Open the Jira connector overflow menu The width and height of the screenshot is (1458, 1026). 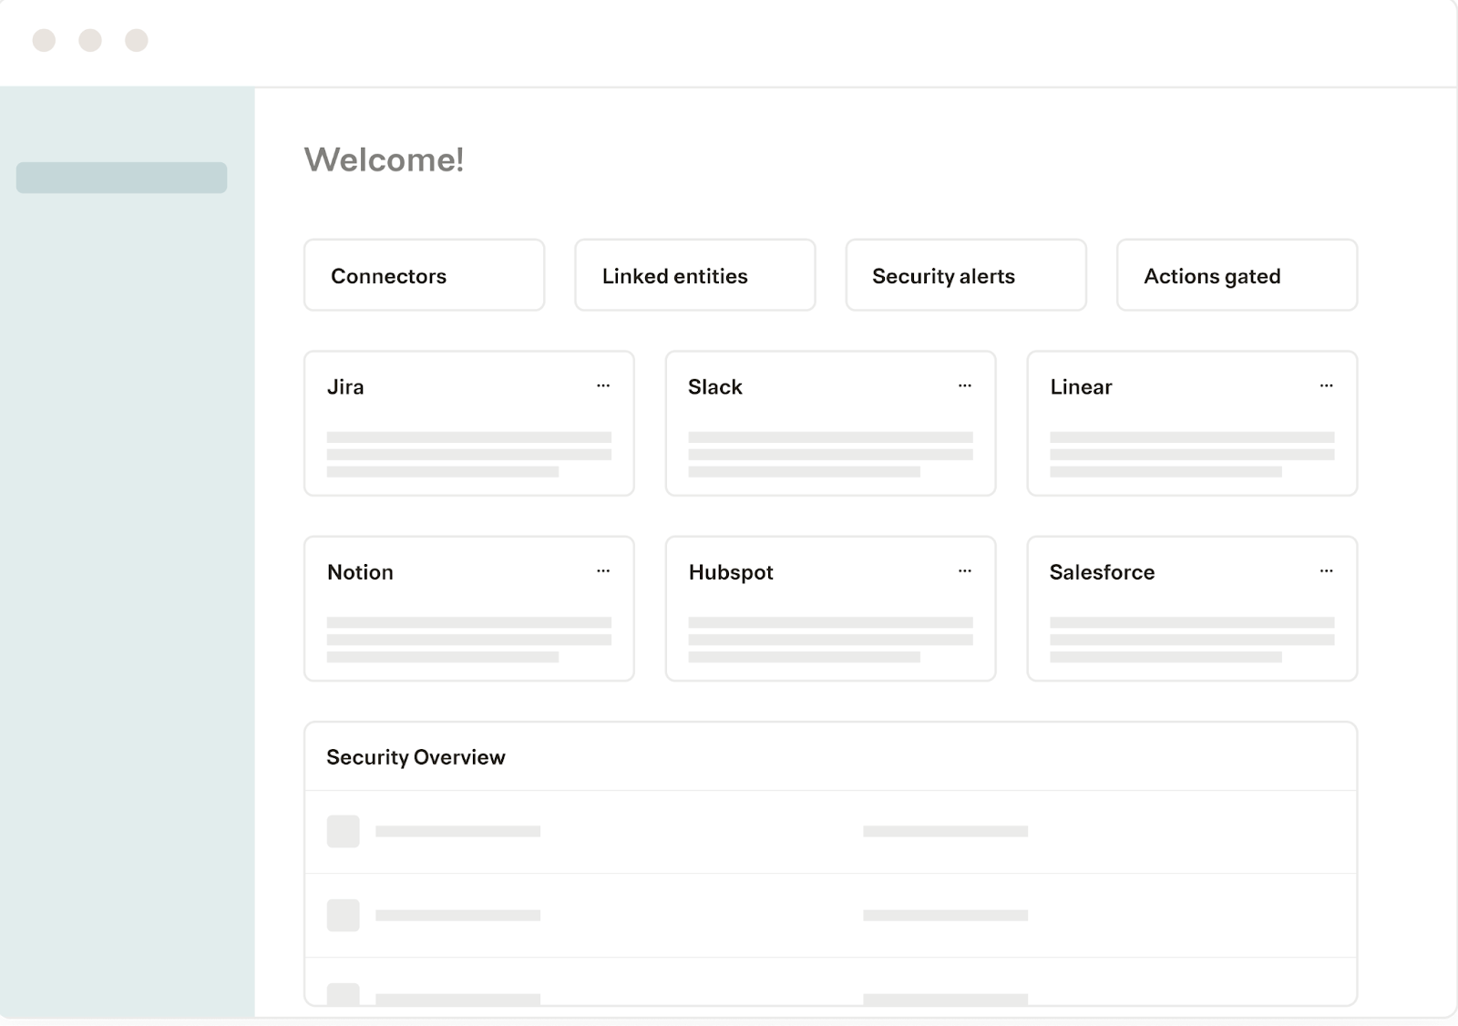603,385
